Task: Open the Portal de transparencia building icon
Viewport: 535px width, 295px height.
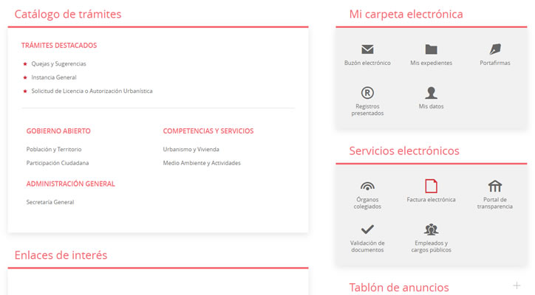Action: tap(495, 186)
